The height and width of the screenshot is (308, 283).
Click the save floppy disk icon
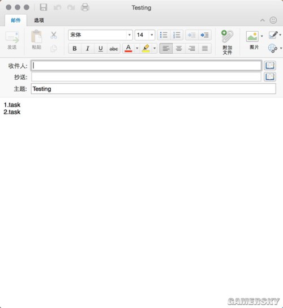(44, 7)
